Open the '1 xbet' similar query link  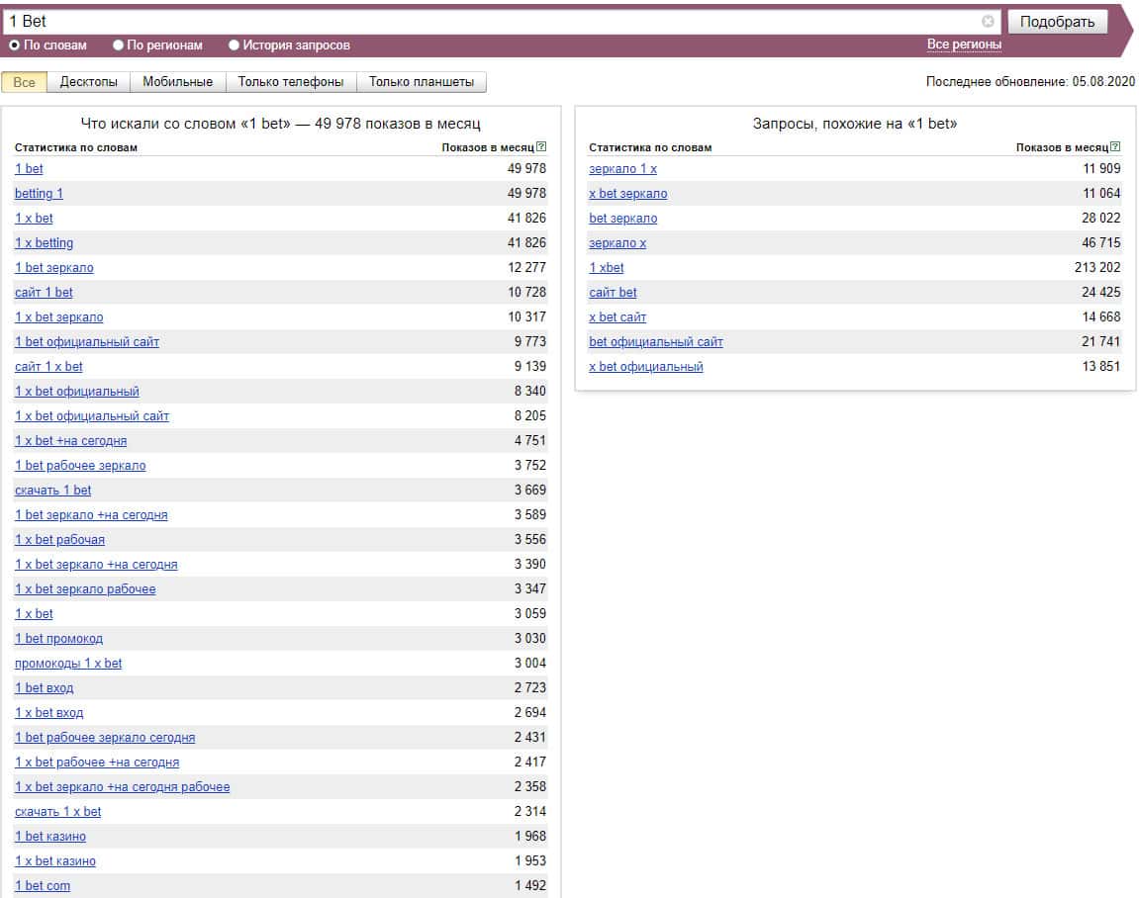pos(607,268)
